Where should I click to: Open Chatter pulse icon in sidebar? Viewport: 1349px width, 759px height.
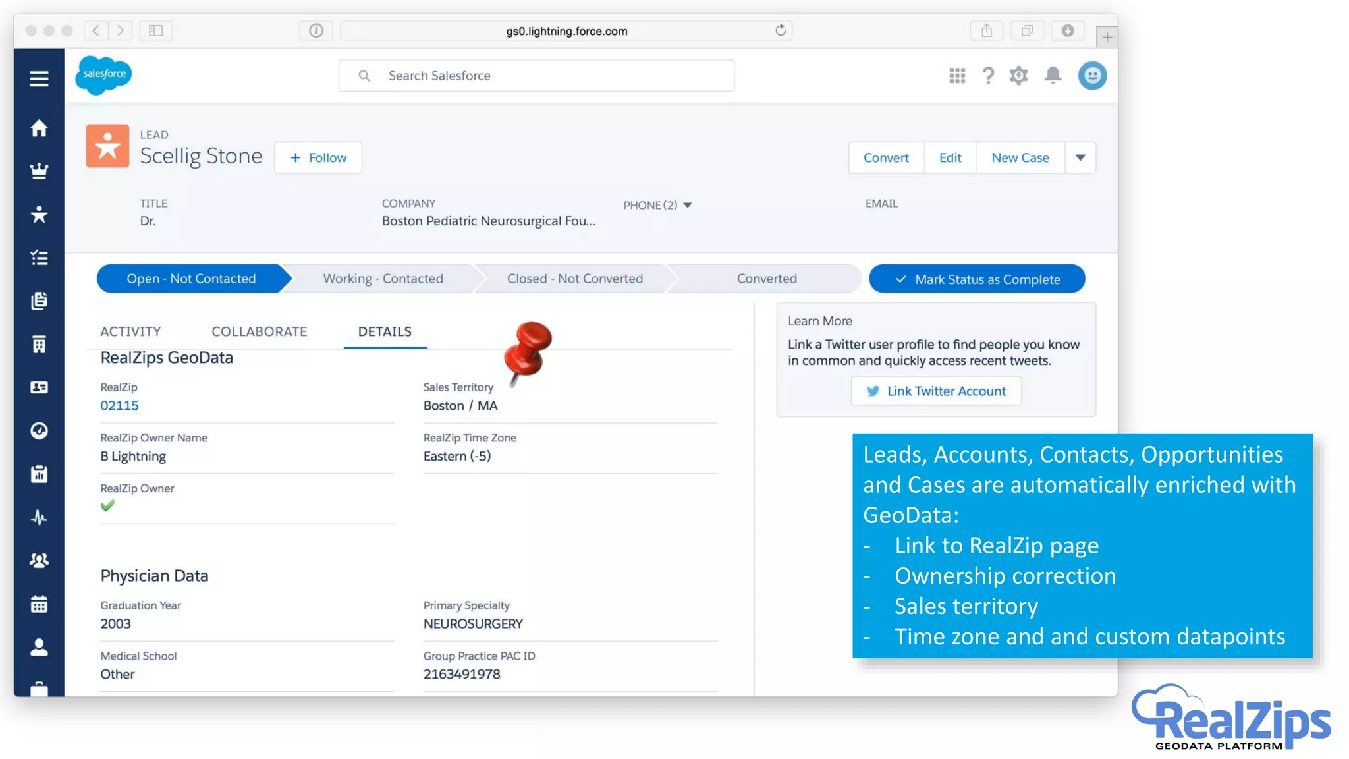(39, 517)
